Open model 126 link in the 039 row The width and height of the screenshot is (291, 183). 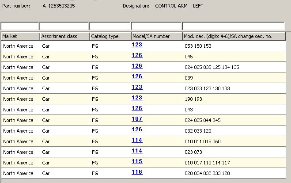tap(137, 76)
